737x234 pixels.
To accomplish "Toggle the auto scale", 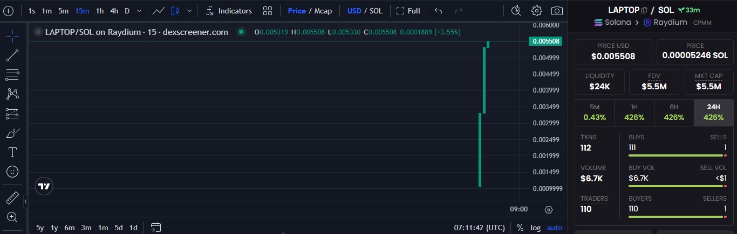I will [x=555, y=228].
